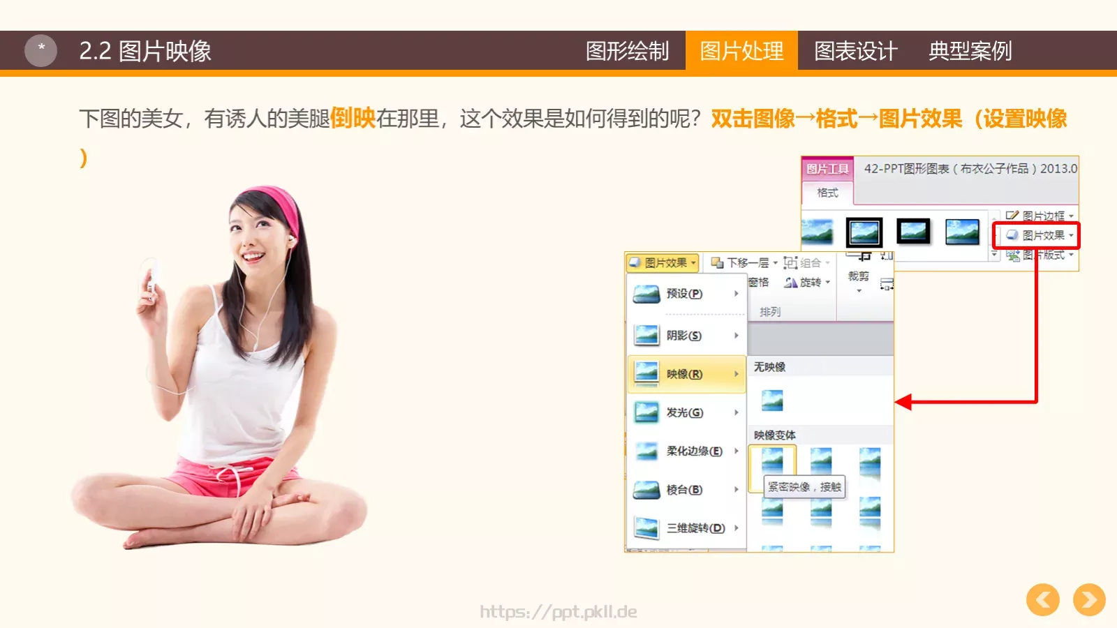Open the 图片边框 dropdown

click(x=1040, y=216)
